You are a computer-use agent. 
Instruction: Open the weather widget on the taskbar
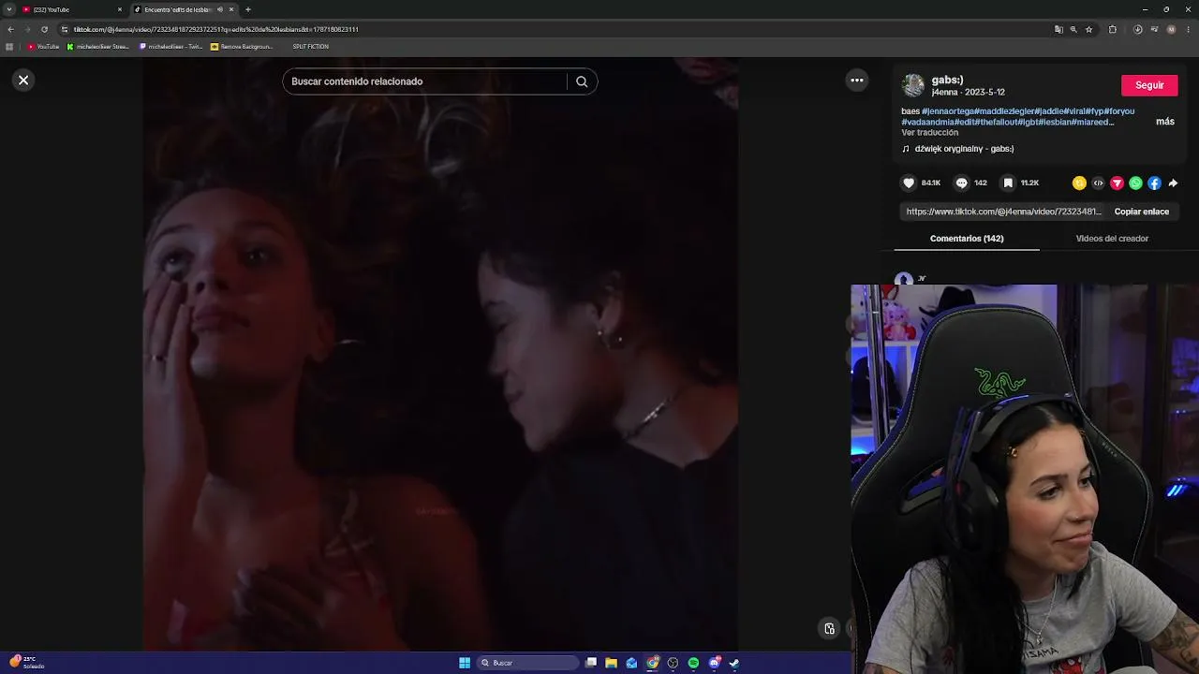point(26,662)
